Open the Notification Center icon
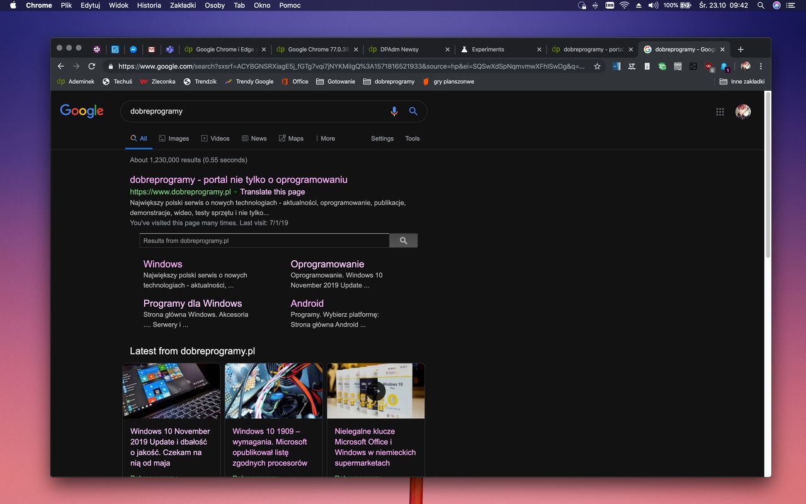The height and width of the screenshot is (504, 806). coord(791,5)
